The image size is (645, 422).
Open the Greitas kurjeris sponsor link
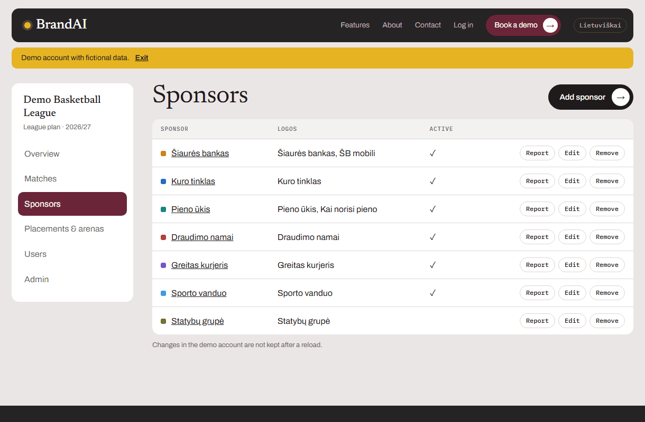tap(199, 265)
